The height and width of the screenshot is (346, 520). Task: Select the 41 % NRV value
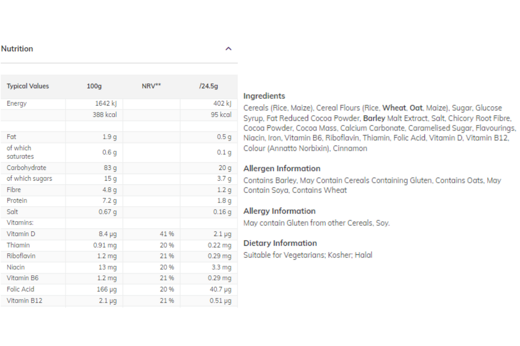(167, 234)
